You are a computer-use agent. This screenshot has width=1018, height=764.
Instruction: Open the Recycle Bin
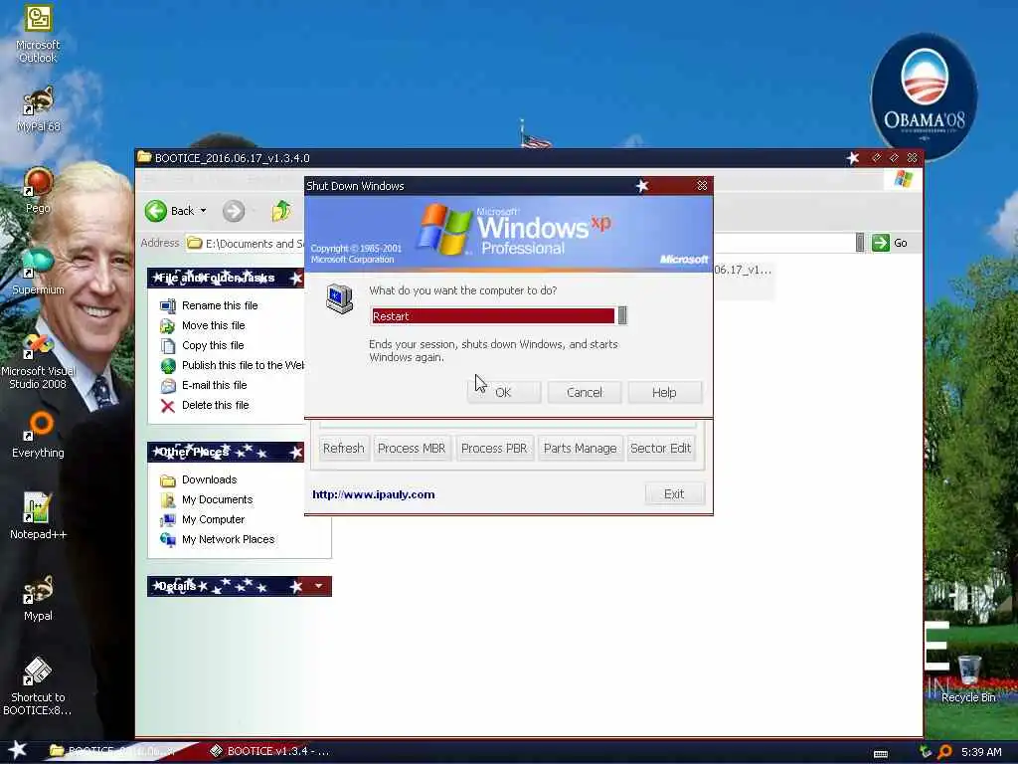968,679
